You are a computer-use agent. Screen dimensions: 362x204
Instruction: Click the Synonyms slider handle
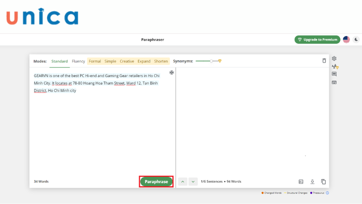pyautogui.click(x=211, y=61)
